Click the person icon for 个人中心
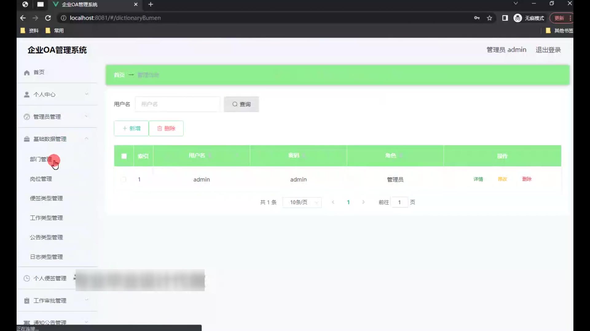The height and width of the screenshot is (331, 590). tap(27, 95)
